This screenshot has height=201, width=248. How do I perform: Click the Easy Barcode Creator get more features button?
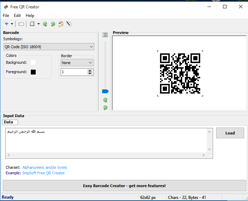tap(124, 186)
